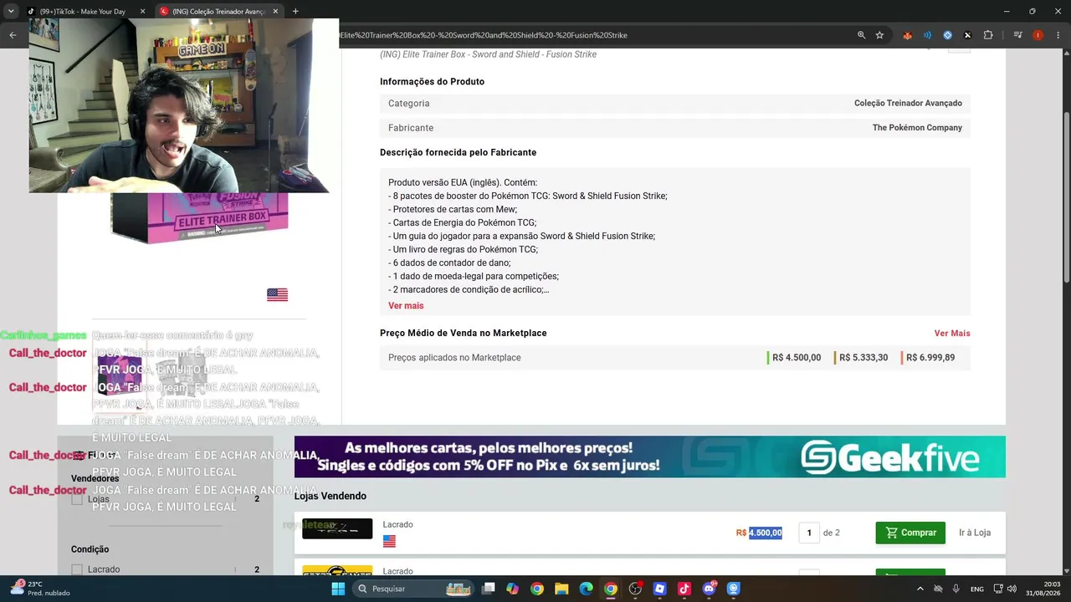Select the lowest price R$ 4.500,00
1071x602 pixels.
point(797,358)
